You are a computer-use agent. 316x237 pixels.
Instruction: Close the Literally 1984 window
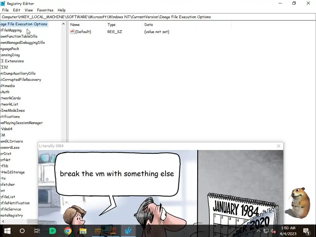point(279,146)
